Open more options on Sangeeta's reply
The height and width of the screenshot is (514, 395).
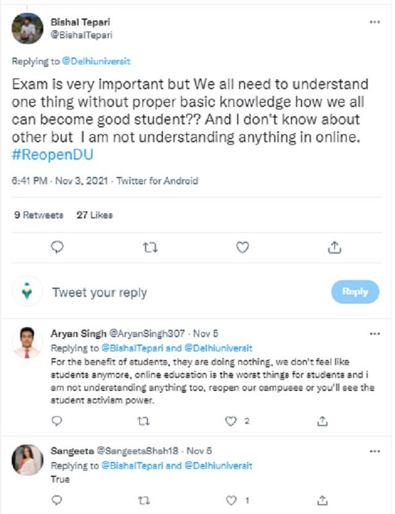click(x=374, y=452)
